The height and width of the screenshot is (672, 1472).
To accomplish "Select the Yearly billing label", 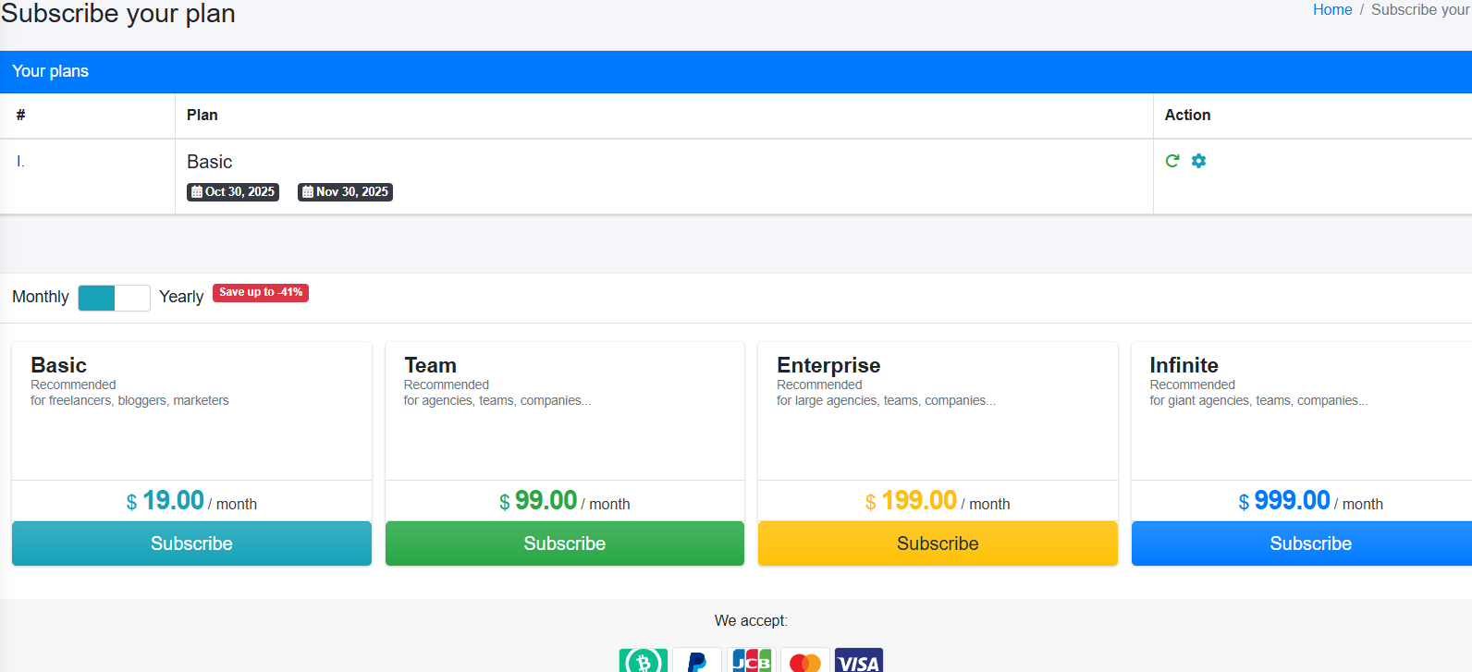I will pyautogui.click(x=181, y=297).
